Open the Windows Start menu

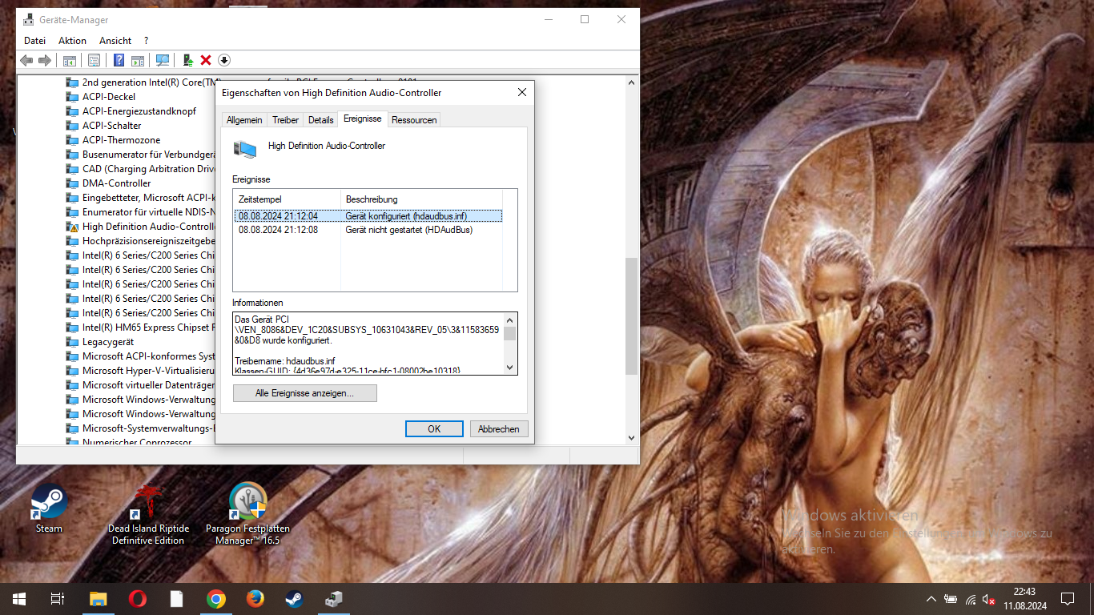19,599
